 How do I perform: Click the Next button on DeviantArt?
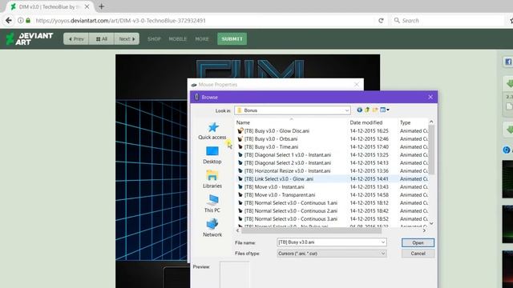(127, 39)
